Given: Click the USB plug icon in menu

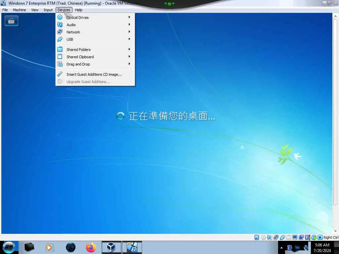Looking at the screenshot, I should [60, 39].
